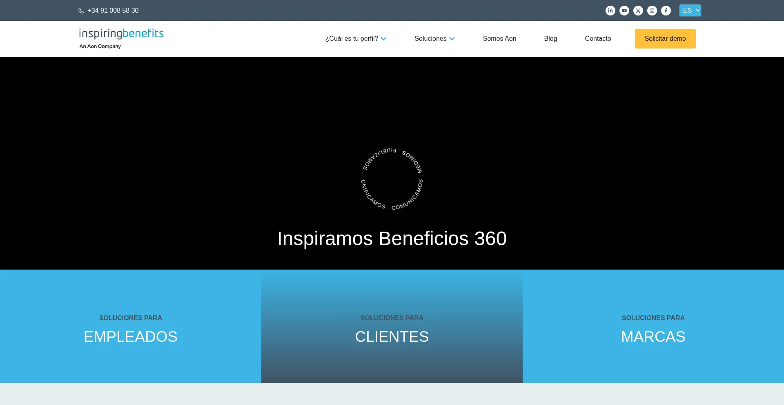Expand the ¿Cuál es tu perfil? menu

355,39
